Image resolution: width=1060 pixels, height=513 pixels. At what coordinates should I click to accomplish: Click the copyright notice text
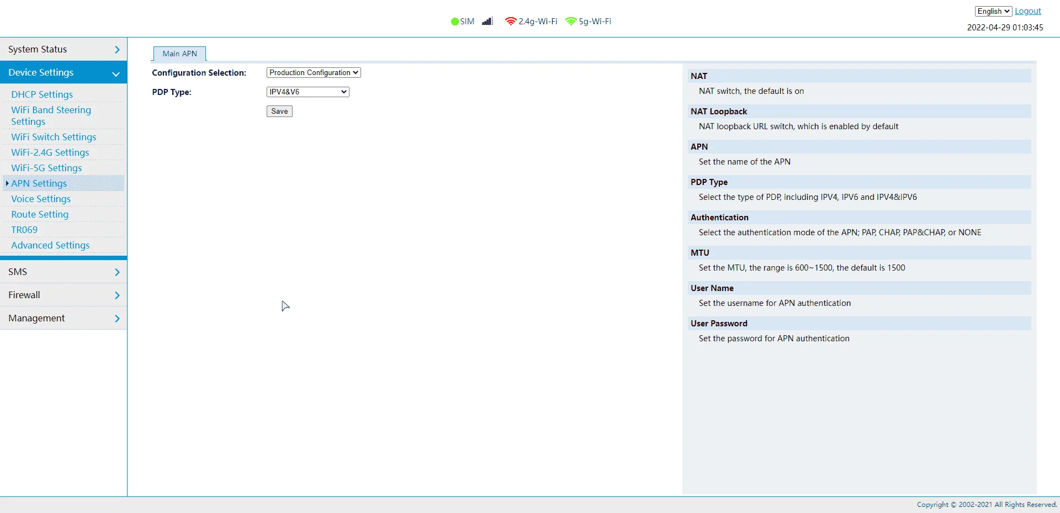[987, 505]
